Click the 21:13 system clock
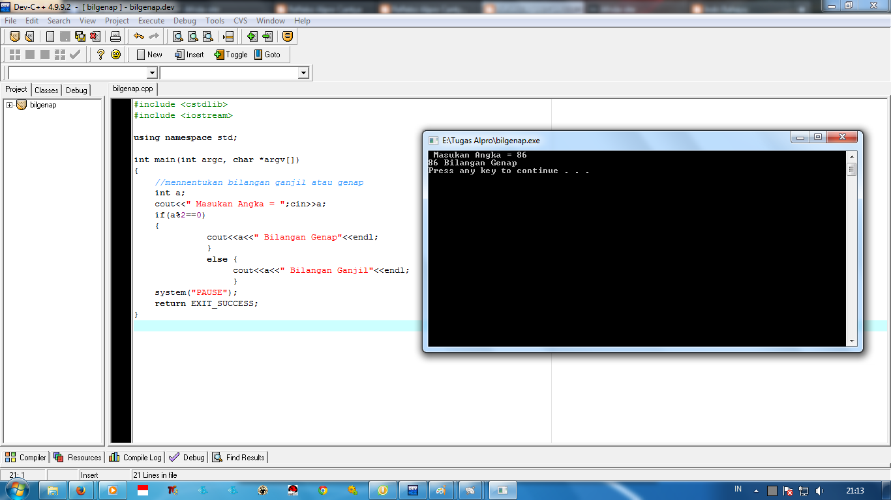 [x=854, y=490]
